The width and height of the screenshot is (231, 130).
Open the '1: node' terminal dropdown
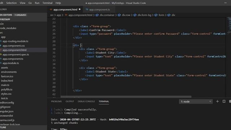[196, 101]
